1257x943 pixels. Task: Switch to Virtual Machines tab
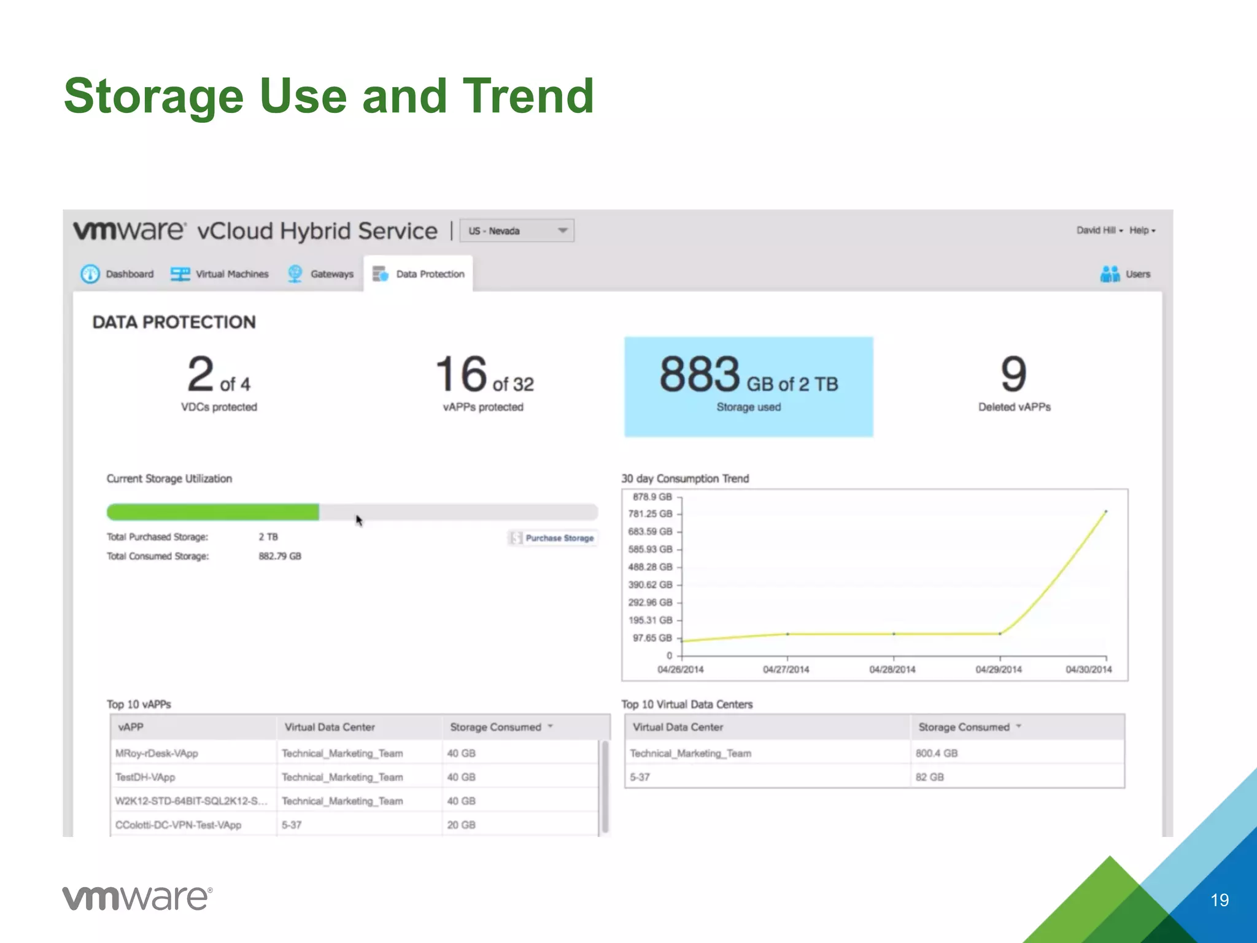220,274
